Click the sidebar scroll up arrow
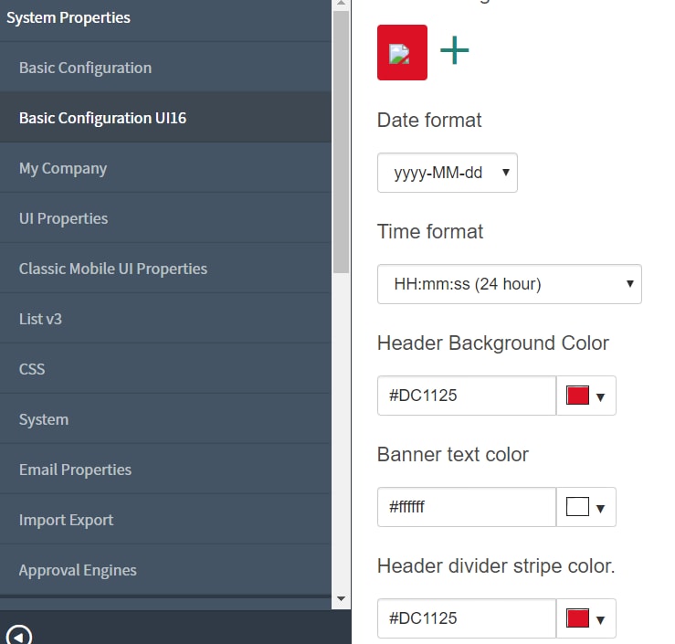The height and width of the screenshot is (644, 675). click(341, 4)
